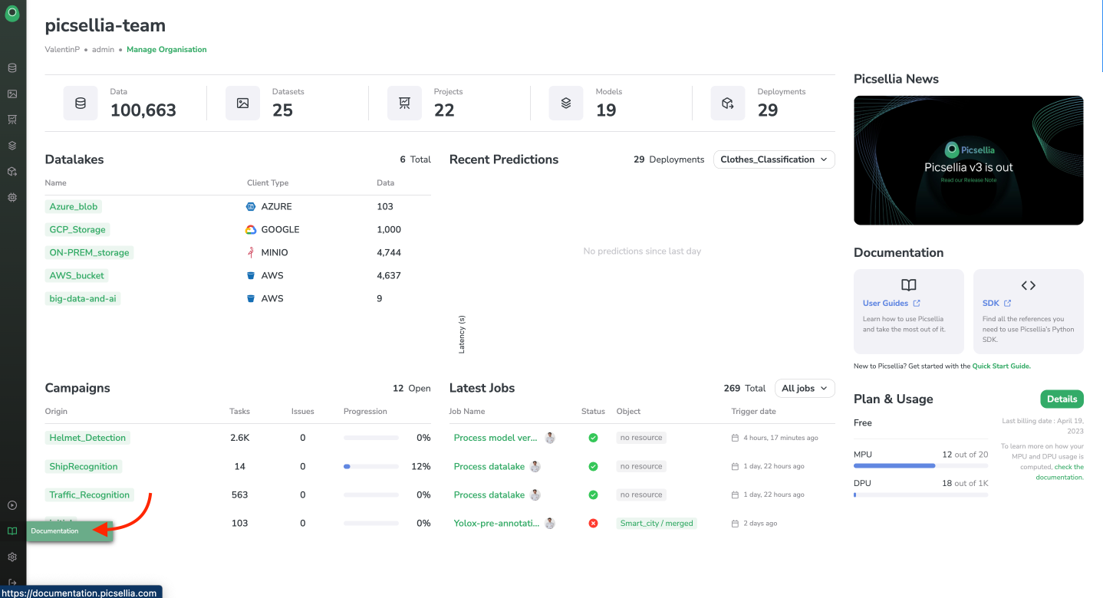Click the 'Read our Release Note' text in banner
Viewport: 1103px width, 598px height.
(969, 180)
